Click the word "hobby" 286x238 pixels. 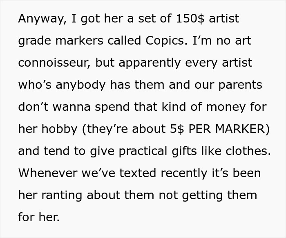[x=58, y=129]
